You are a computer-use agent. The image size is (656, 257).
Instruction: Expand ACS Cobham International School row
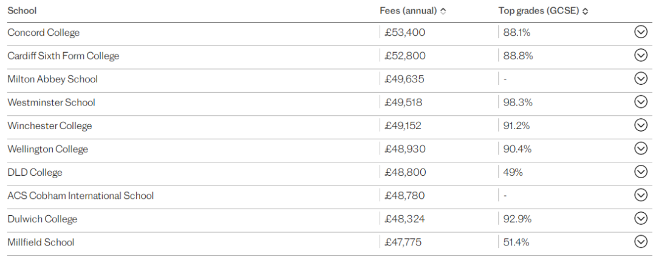[x=641, y=195]
